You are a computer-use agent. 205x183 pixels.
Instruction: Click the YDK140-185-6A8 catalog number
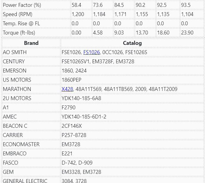81,98
